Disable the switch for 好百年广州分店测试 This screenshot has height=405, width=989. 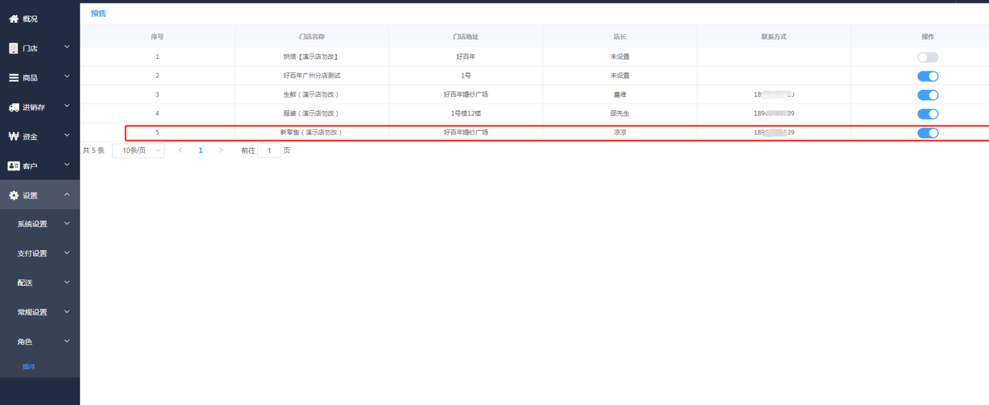tap(928, 76)
